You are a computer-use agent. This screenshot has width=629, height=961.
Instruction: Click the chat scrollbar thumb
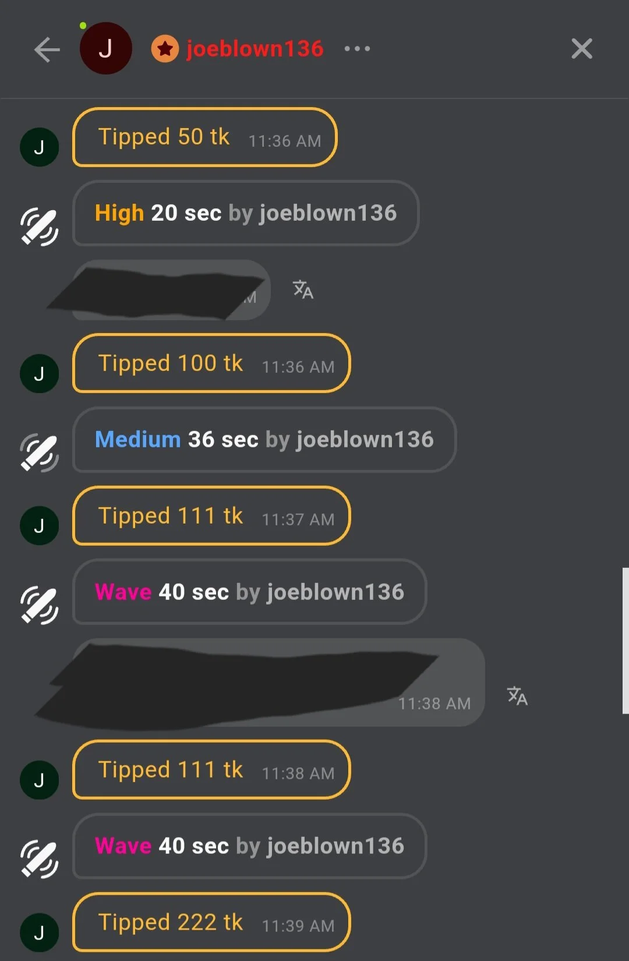tap(626, 641)
